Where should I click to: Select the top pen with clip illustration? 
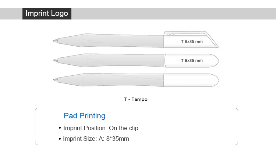(135, 39)
